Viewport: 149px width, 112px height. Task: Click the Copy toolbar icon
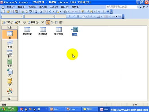pyautogui.click(x=40, y=11)
